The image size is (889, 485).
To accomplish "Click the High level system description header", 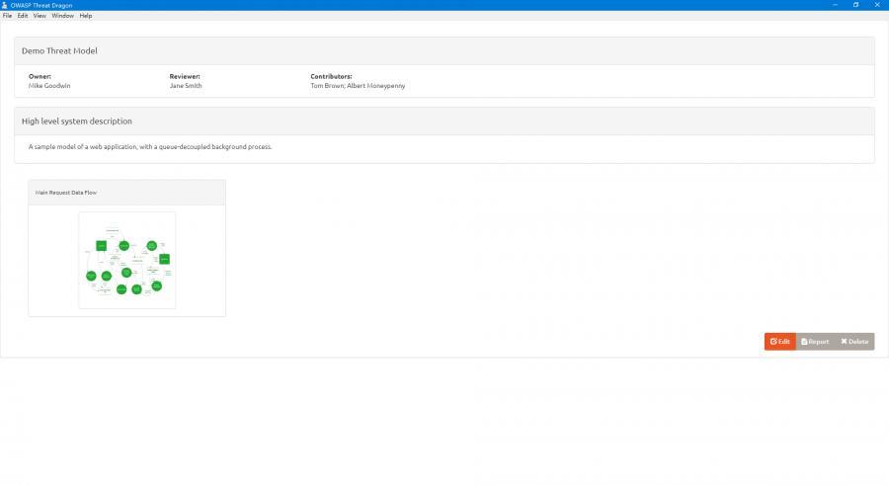I will coord(77,121).
